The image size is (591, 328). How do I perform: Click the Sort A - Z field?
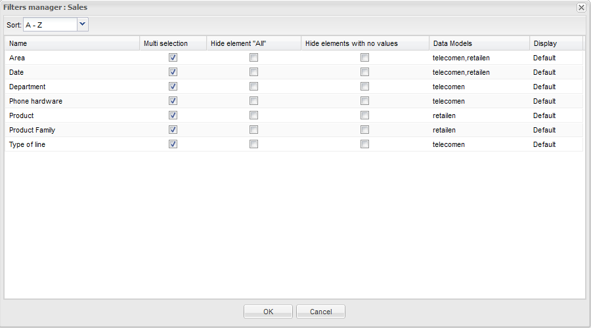(x=50, y=24)
